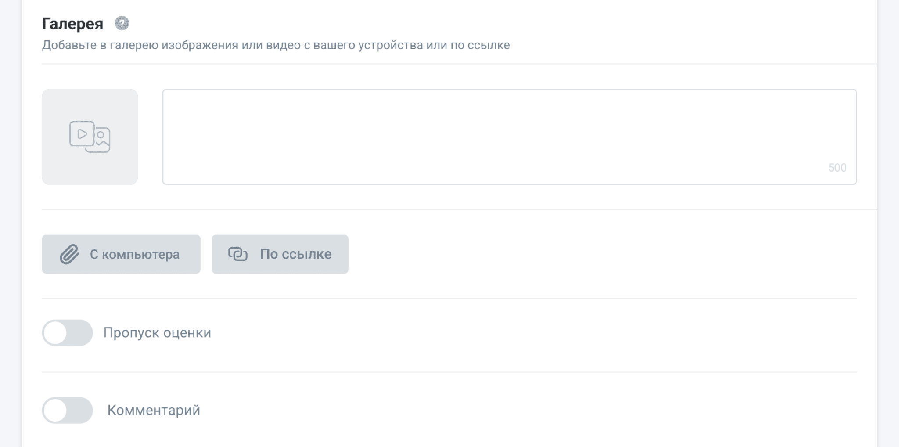
Task: Click the media placeholder icon in the gray box
Action: [x=90, y=137]
